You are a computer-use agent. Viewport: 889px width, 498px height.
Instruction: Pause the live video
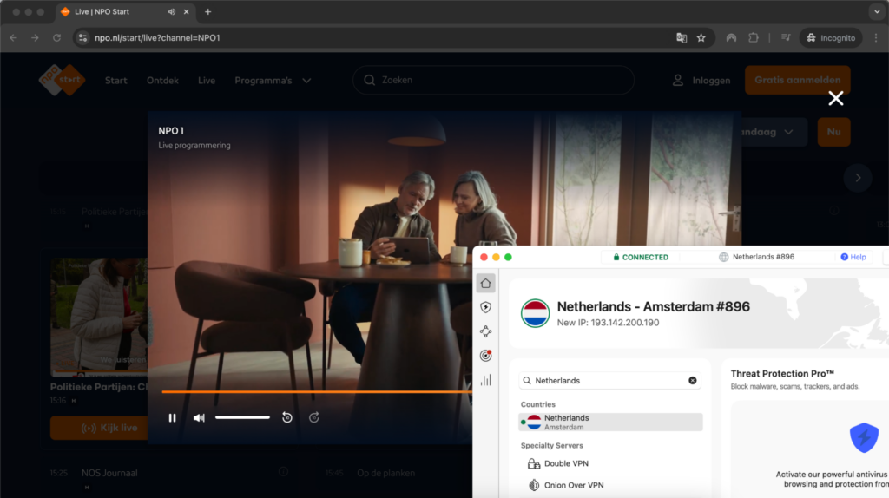click(173, 417)
